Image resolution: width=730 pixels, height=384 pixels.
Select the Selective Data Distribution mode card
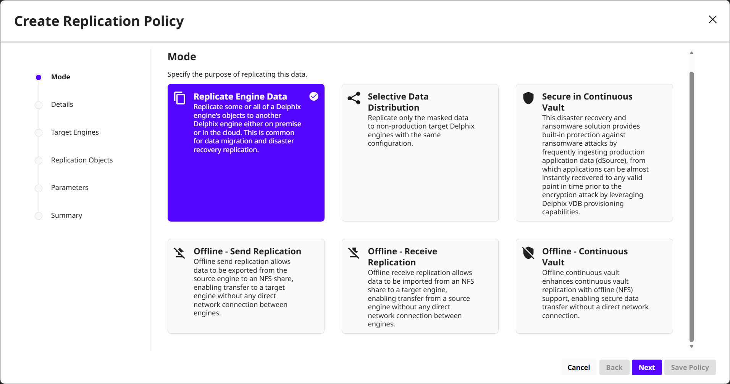tap(420, 153)
